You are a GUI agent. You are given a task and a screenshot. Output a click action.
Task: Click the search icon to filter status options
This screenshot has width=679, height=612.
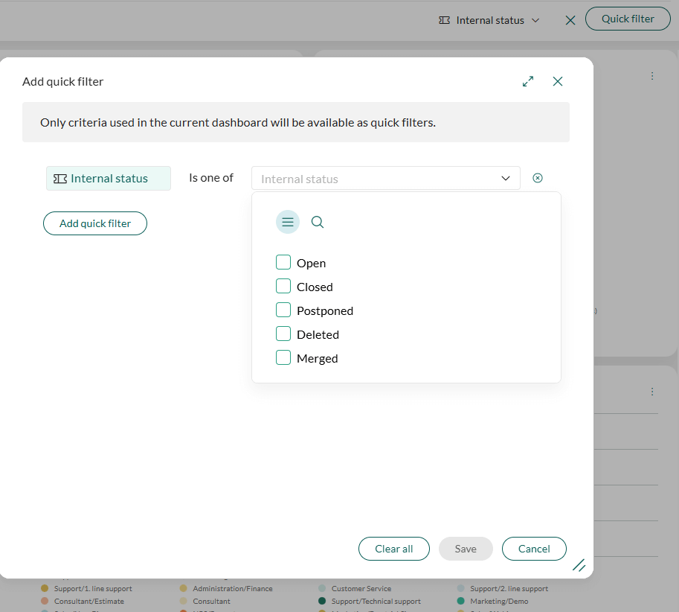click(x=318, y=222)
